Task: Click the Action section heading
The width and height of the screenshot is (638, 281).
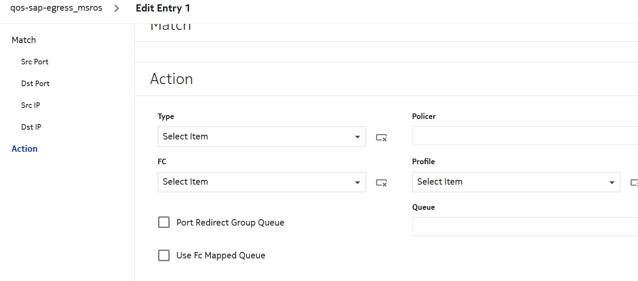Action: pos(171,79)
